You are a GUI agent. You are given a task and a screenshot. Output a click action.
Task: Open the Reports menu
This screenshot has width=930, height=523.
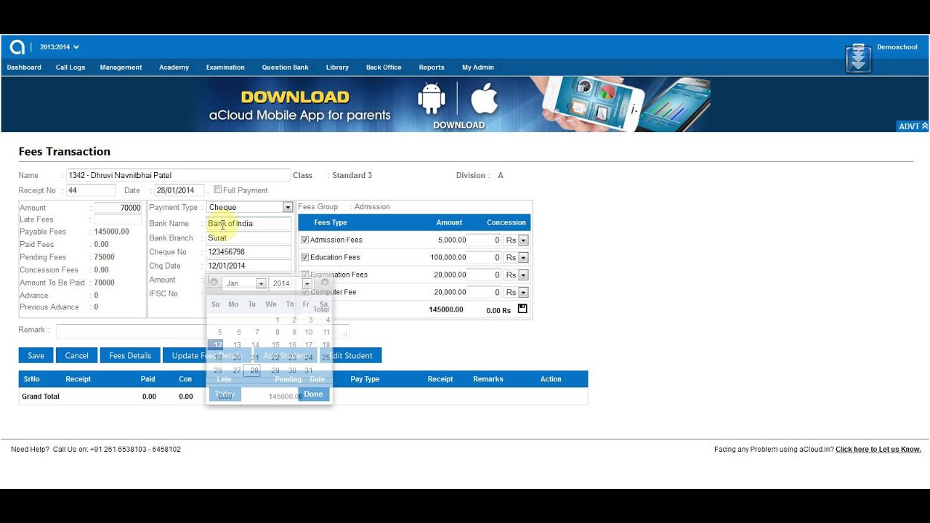point(432,68)
